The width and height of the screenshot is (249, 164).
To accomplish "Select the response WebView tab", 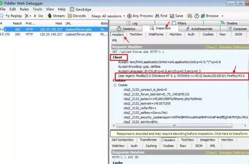I will [x=118, y=146].
